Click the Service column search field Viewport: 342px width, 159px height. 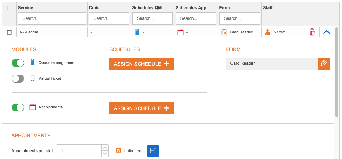point(52,18)
